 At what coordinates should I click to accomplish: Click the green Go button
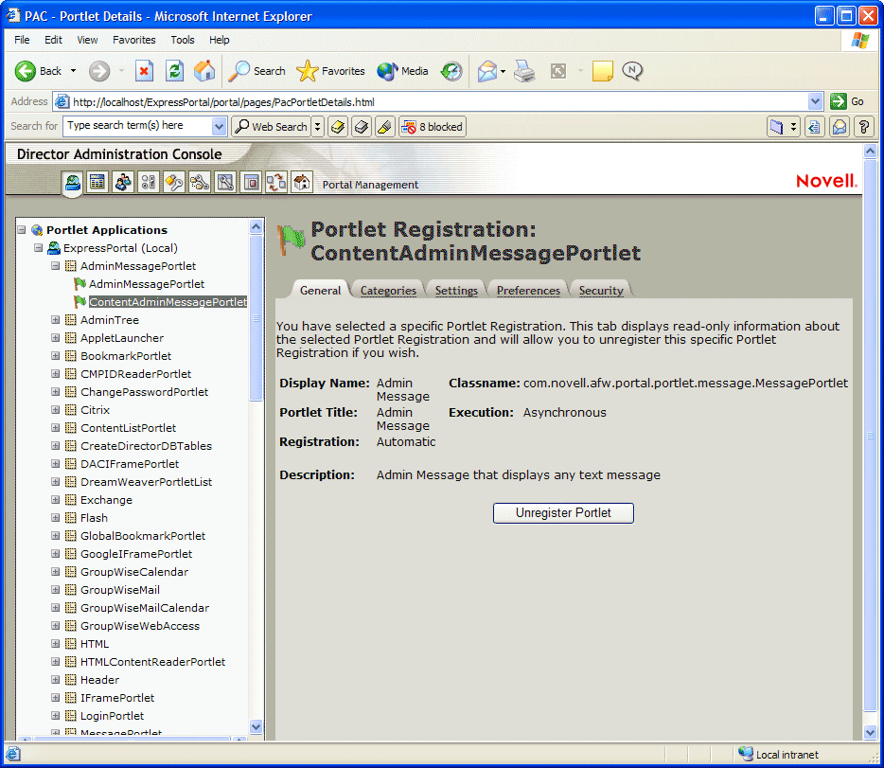point(847,101)
